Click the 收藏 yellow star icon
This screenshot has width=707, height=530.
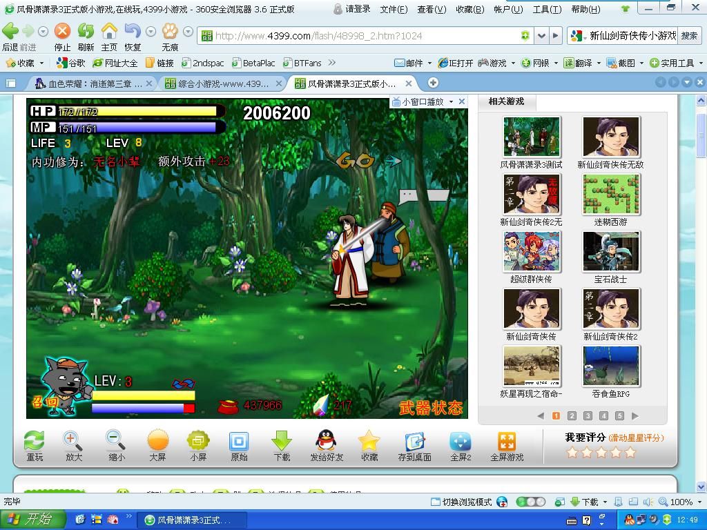(369, 440)
